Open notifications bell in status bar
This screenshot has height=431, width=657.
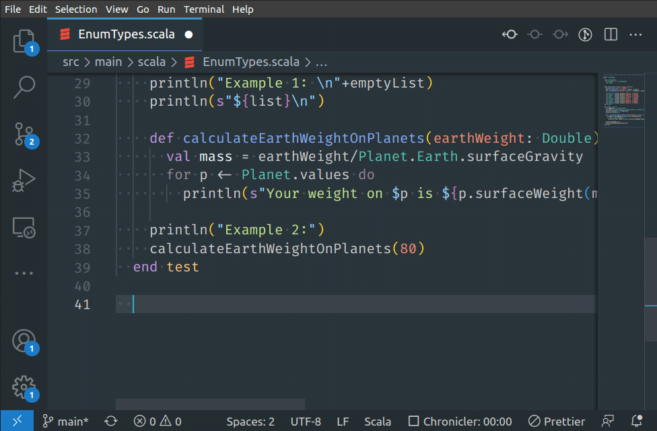point(637,422)
